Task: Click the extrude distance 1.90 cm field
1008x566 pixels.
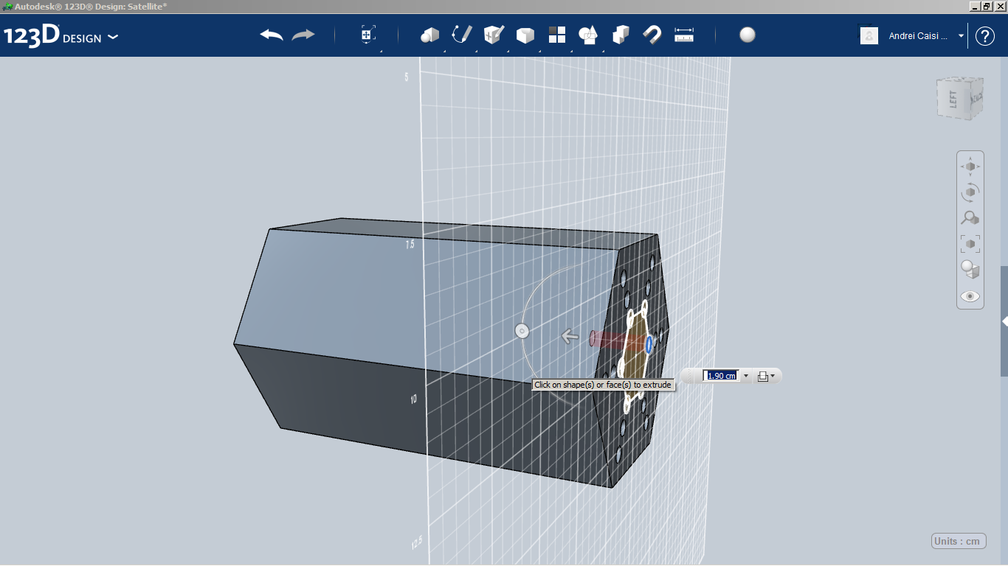Action: pos(720,376)
